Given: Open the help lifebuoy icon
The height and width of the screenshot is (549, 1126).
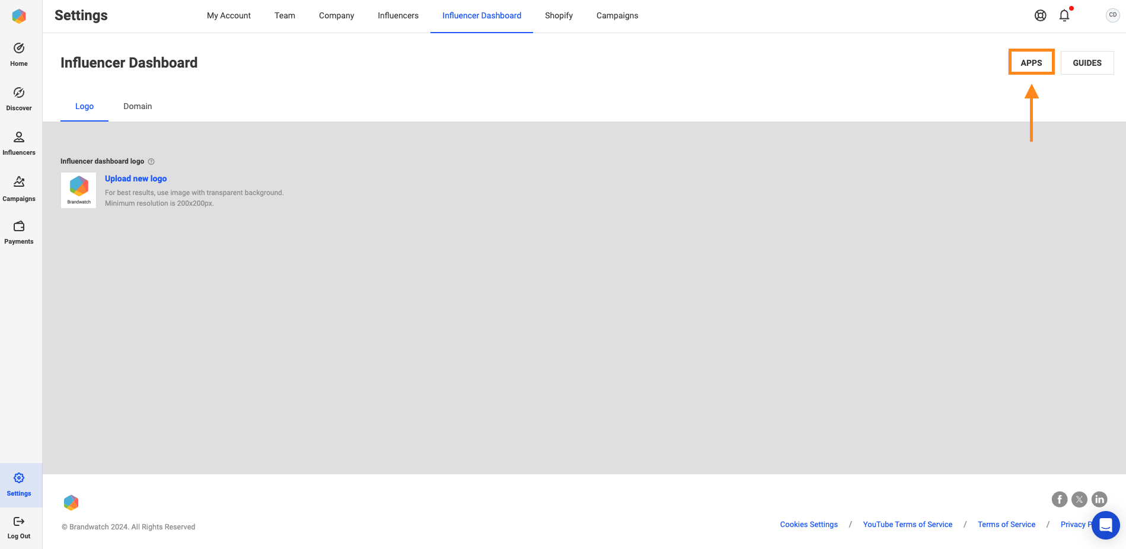Looking at the screenshot, I should tap(1040, 15).
